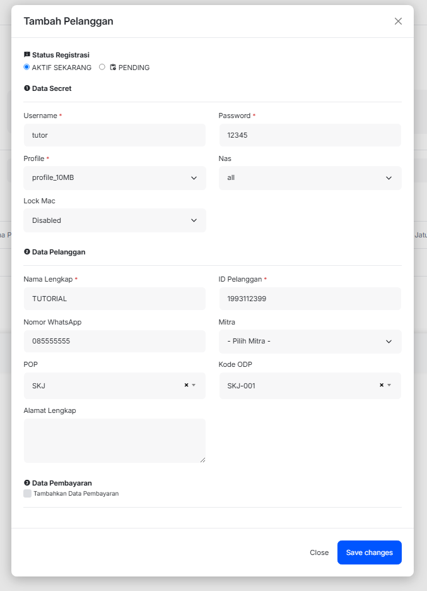Click the Nomor WhatsApp input field
The height and width of the screenshot is (591, 427).
click(115, 341)
